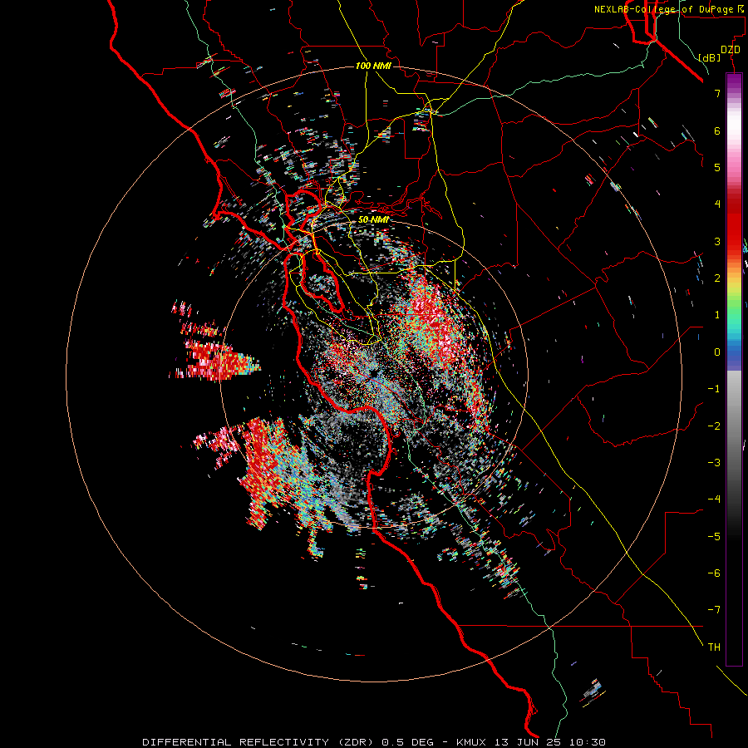Viewport: 748px width, 748px height.
Task: Click the ZDR color scale bar
Action: (x=734, y=369)
